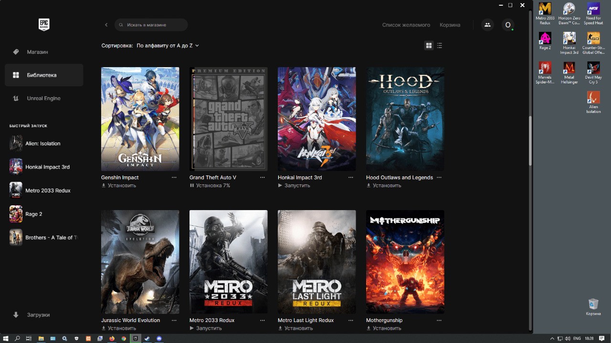Select Counter-Strike Global Offensive desktop shortcut
This screenshot has width=611, height=343.
pos(593,43)
